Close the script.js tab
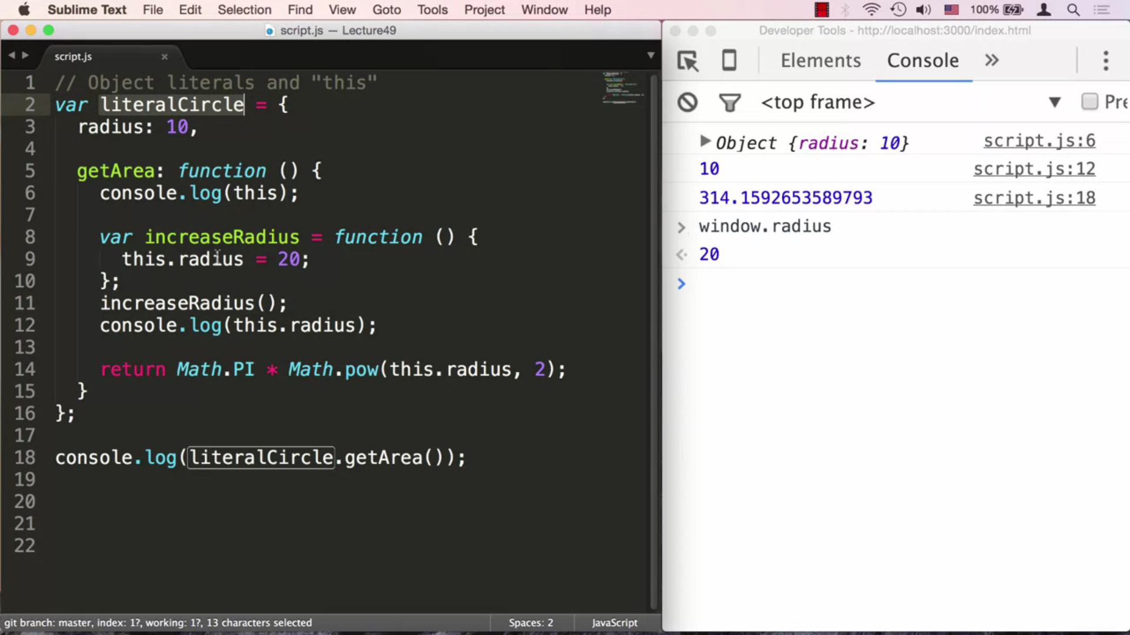This screenshot has width=1130, height=635. click(x=165, y=57)
